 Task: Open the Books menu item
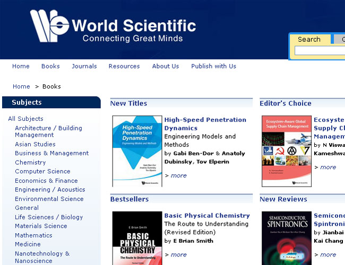pyautogui.click(x=50, y=66)
